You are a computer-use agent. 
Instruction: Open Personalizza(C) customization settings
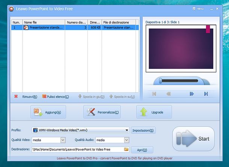click(102, 112)
